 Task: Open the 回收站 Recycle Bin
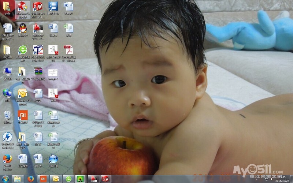(x=7, y=117)
